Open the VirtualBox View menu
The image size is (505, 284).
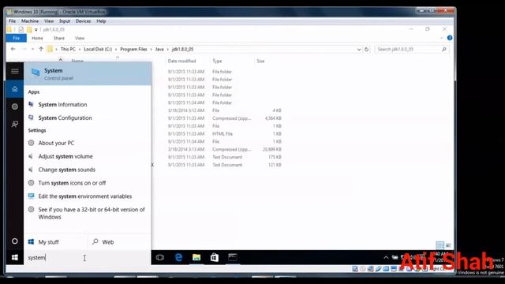[x=49, y=21]
